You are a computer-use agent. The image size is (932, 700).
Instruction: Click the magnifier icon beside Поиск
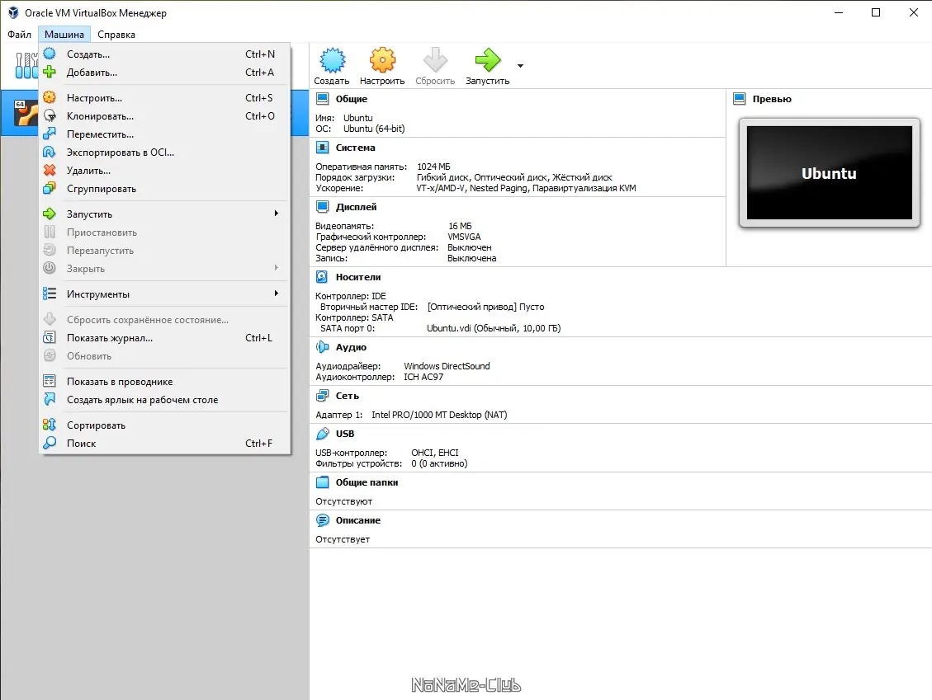pos(50,443)
